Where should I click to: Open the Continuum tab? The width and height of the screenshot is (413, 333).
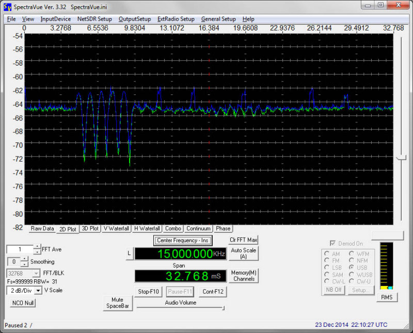click(198, 228)
